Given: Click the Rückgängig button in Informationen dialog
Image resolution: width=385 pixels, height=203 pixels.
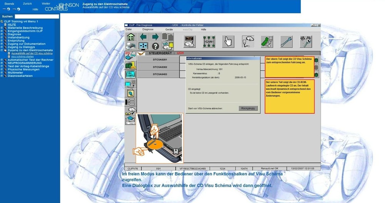Looking at the screenshot, I should 248,108.
